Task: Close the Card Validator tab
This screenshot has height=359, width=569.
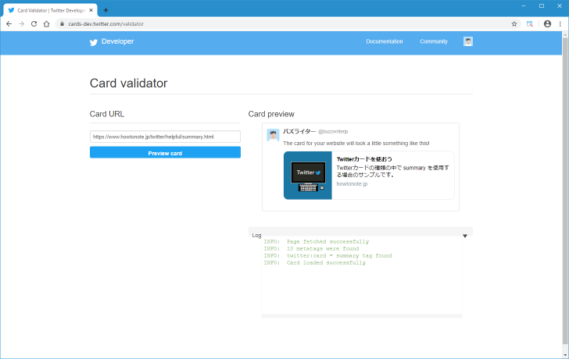Action: tap(91, 10)
